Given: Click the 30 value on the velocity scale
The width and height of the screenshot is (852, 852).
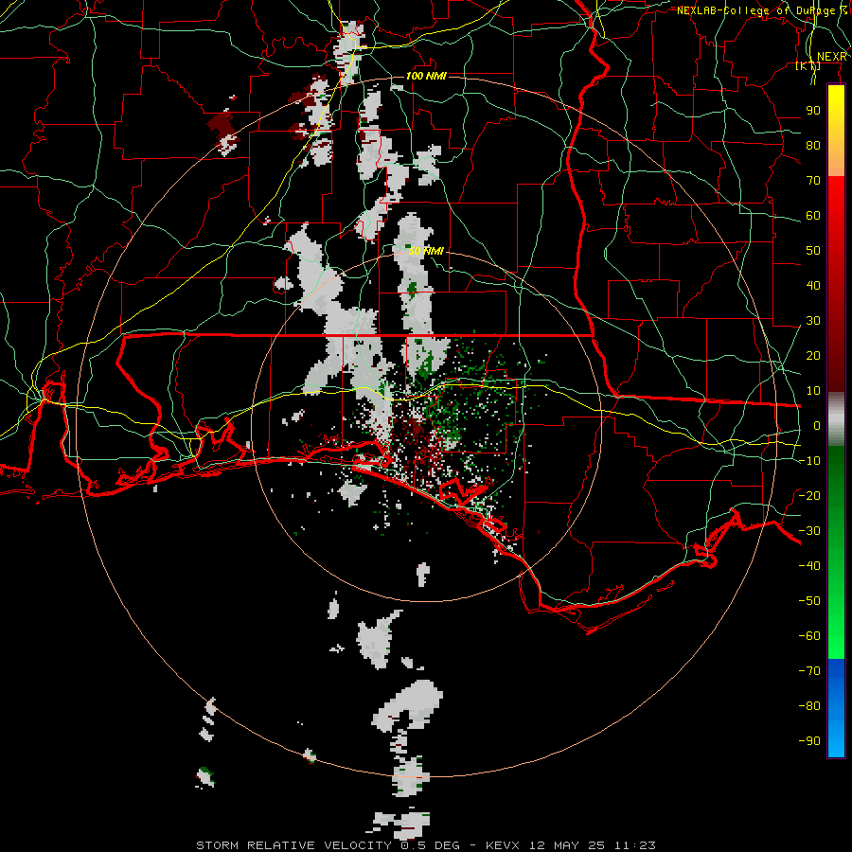Looking at the screenshot, I should click(813, 321).
